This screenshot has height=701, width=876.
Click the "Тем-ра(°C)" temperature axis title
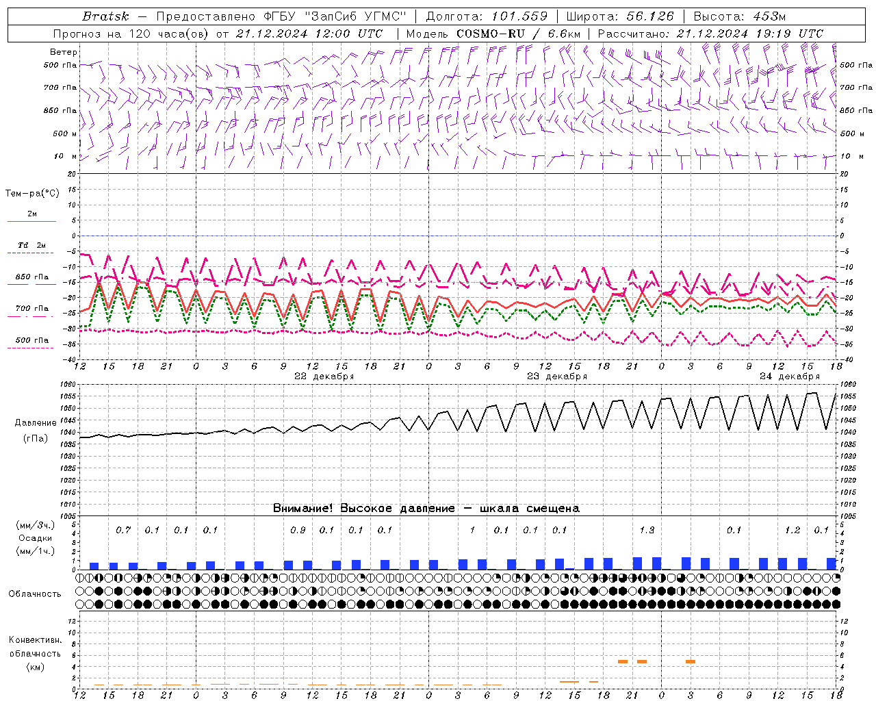pyautogui.click(x=32, y=194)
